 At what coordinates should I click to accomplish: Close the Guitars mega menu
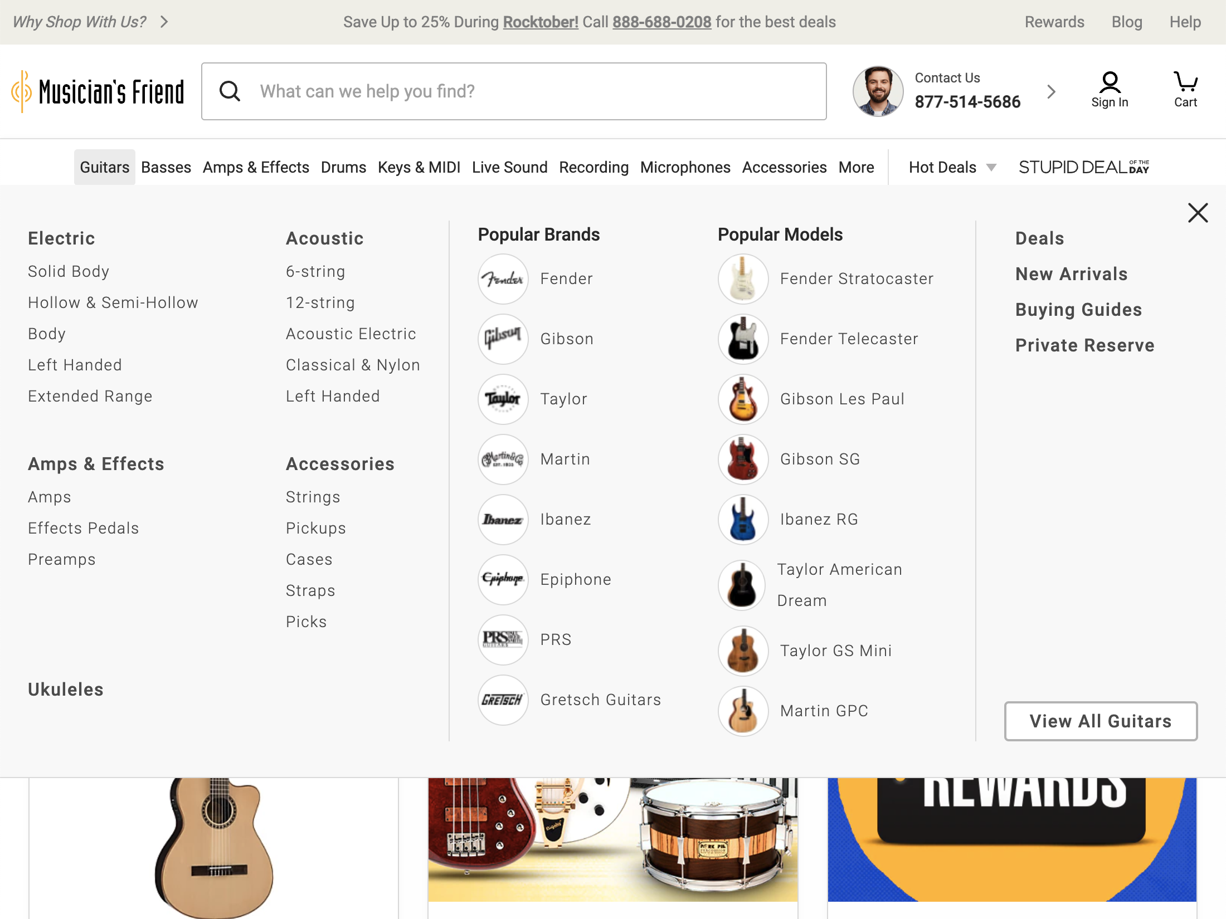pyautogui.click(x=1198, y=212)
